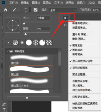
Task: Open the 文字 menu
Action: pyautogui.click(x=58, y=3)
